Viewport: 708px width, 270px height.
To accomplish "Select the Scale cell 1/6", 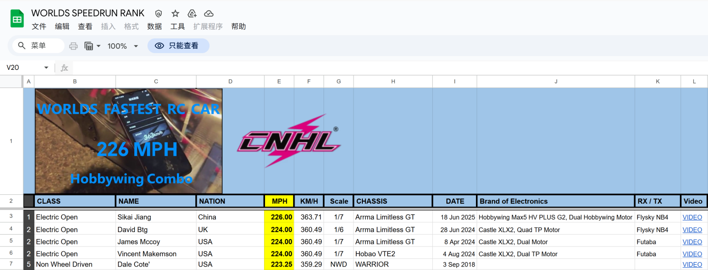I will click(339, 230).
